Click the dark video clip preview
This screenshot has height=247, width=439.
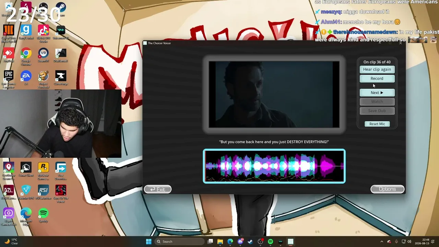click(274, 94)
